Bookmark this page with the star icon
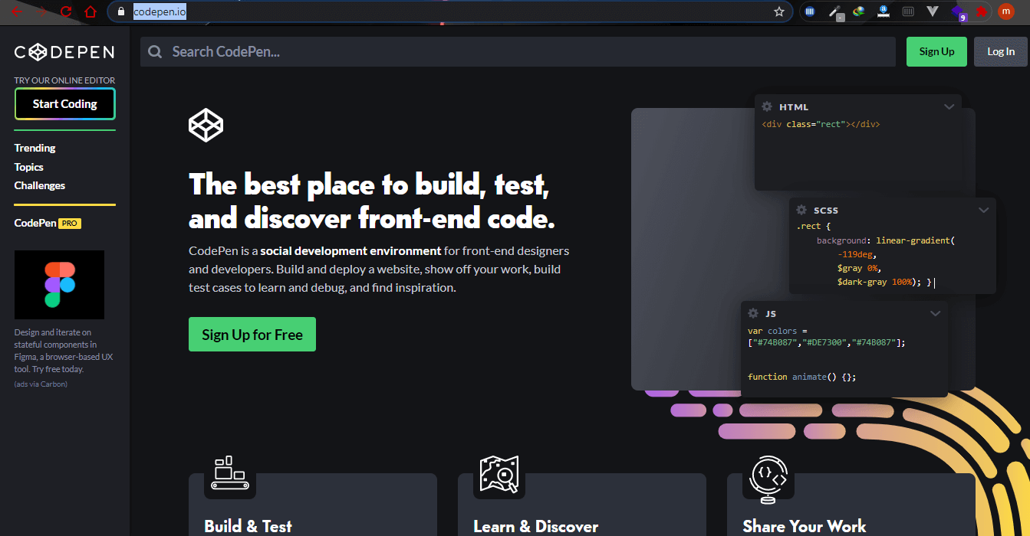This screenshot has height=536, width=1030. click(x=779, y=11)
